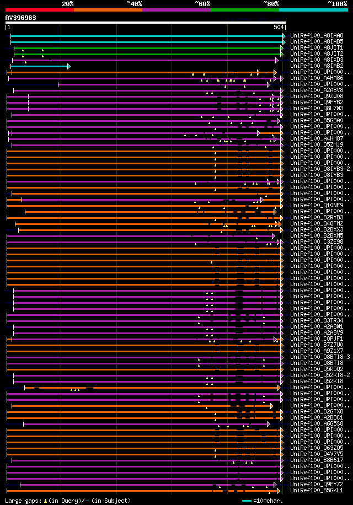Screen dimensions: 353x505
Task: Click the purple alignment bar for B2BXM5
Action: click(x=141, y=236)
